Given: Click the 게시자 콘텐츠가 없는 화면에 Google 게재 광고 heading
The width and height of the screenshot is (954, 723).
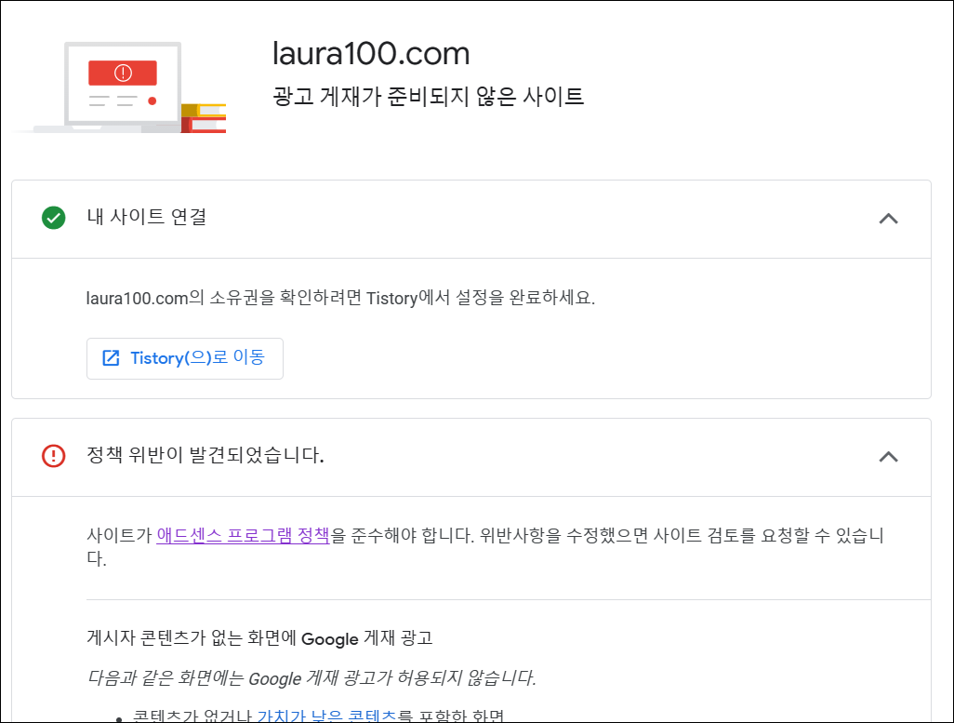Looking at the screenshot, I should click(259, 637).
